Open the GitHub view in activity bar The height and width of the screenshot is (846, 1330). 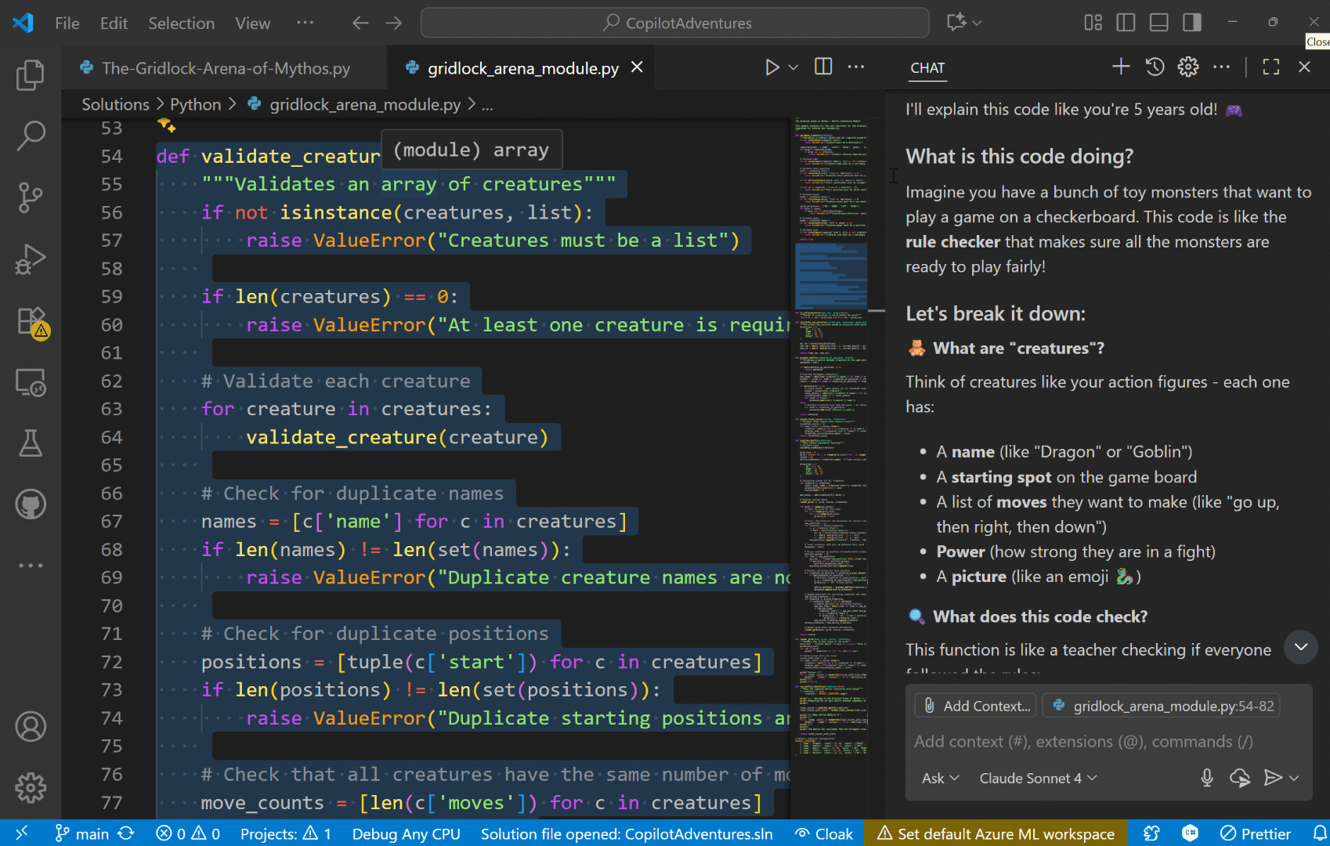coord(31,504)
